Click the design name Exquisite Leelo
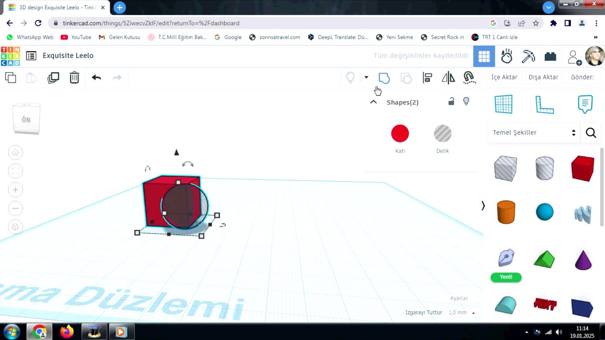605x340 pixels. click(x=68, y=56)
